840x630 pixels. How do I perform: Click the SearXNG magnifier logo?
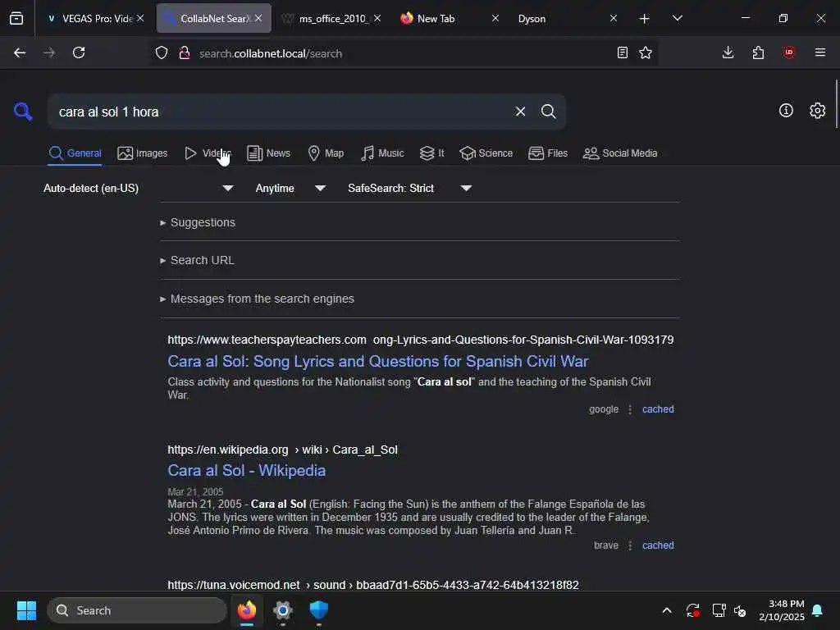point(23,112)
